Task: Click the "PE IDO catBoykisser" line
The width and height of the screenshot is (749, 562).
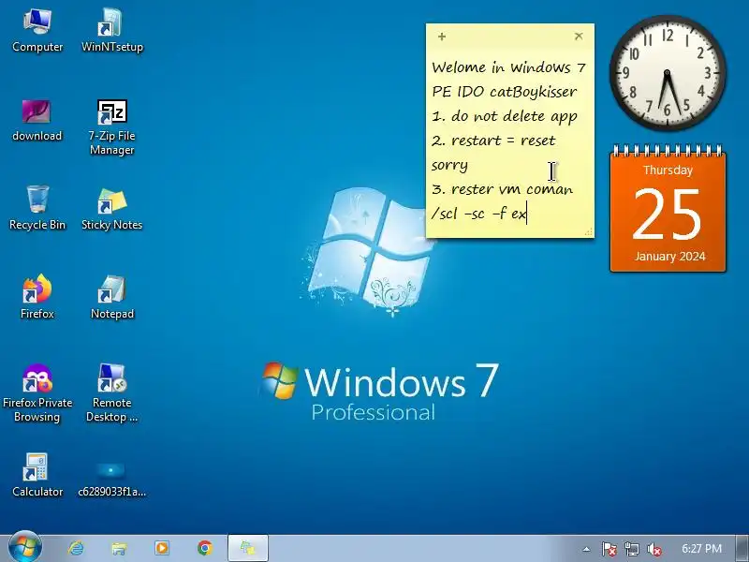Action: pyautogui.click(x=505, y=91)
